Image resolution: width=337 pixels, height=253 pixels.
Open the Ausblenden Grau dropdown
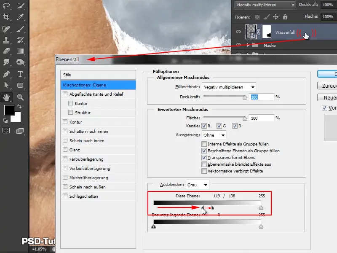[x=198, y=185]
